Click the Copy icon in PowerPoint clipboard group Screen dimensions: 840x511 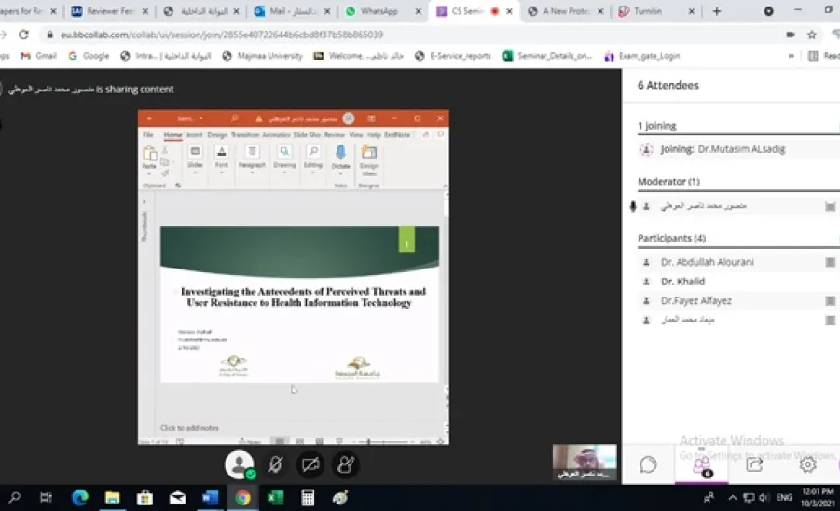point(165,161)
